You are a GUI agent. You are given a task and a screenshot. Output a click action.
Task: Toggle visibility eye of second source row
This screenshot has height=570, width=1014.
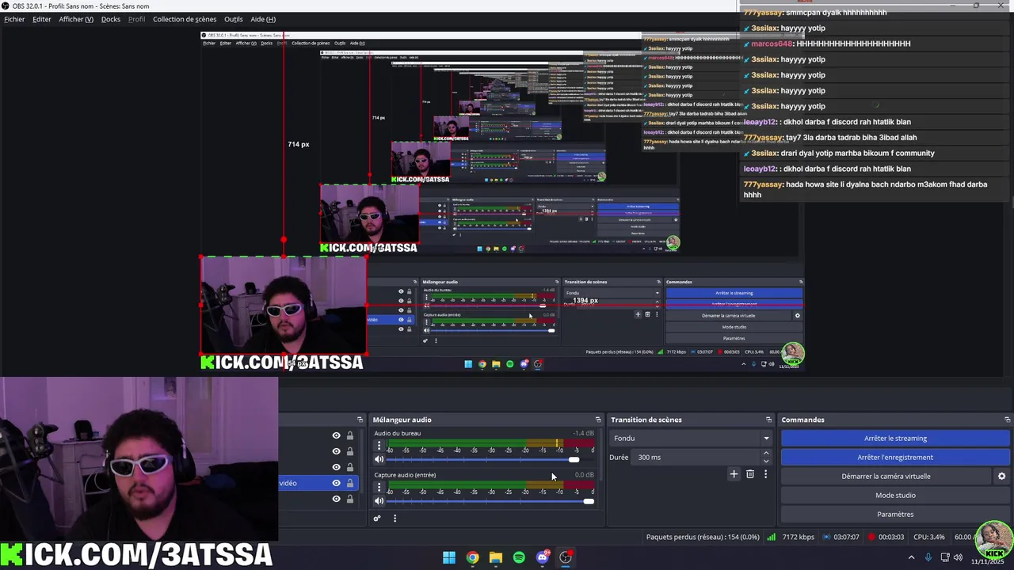(336, 451)
